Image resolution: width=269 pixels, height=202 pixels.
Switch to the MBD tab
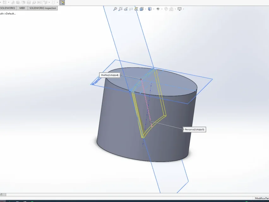pos(22,8)
